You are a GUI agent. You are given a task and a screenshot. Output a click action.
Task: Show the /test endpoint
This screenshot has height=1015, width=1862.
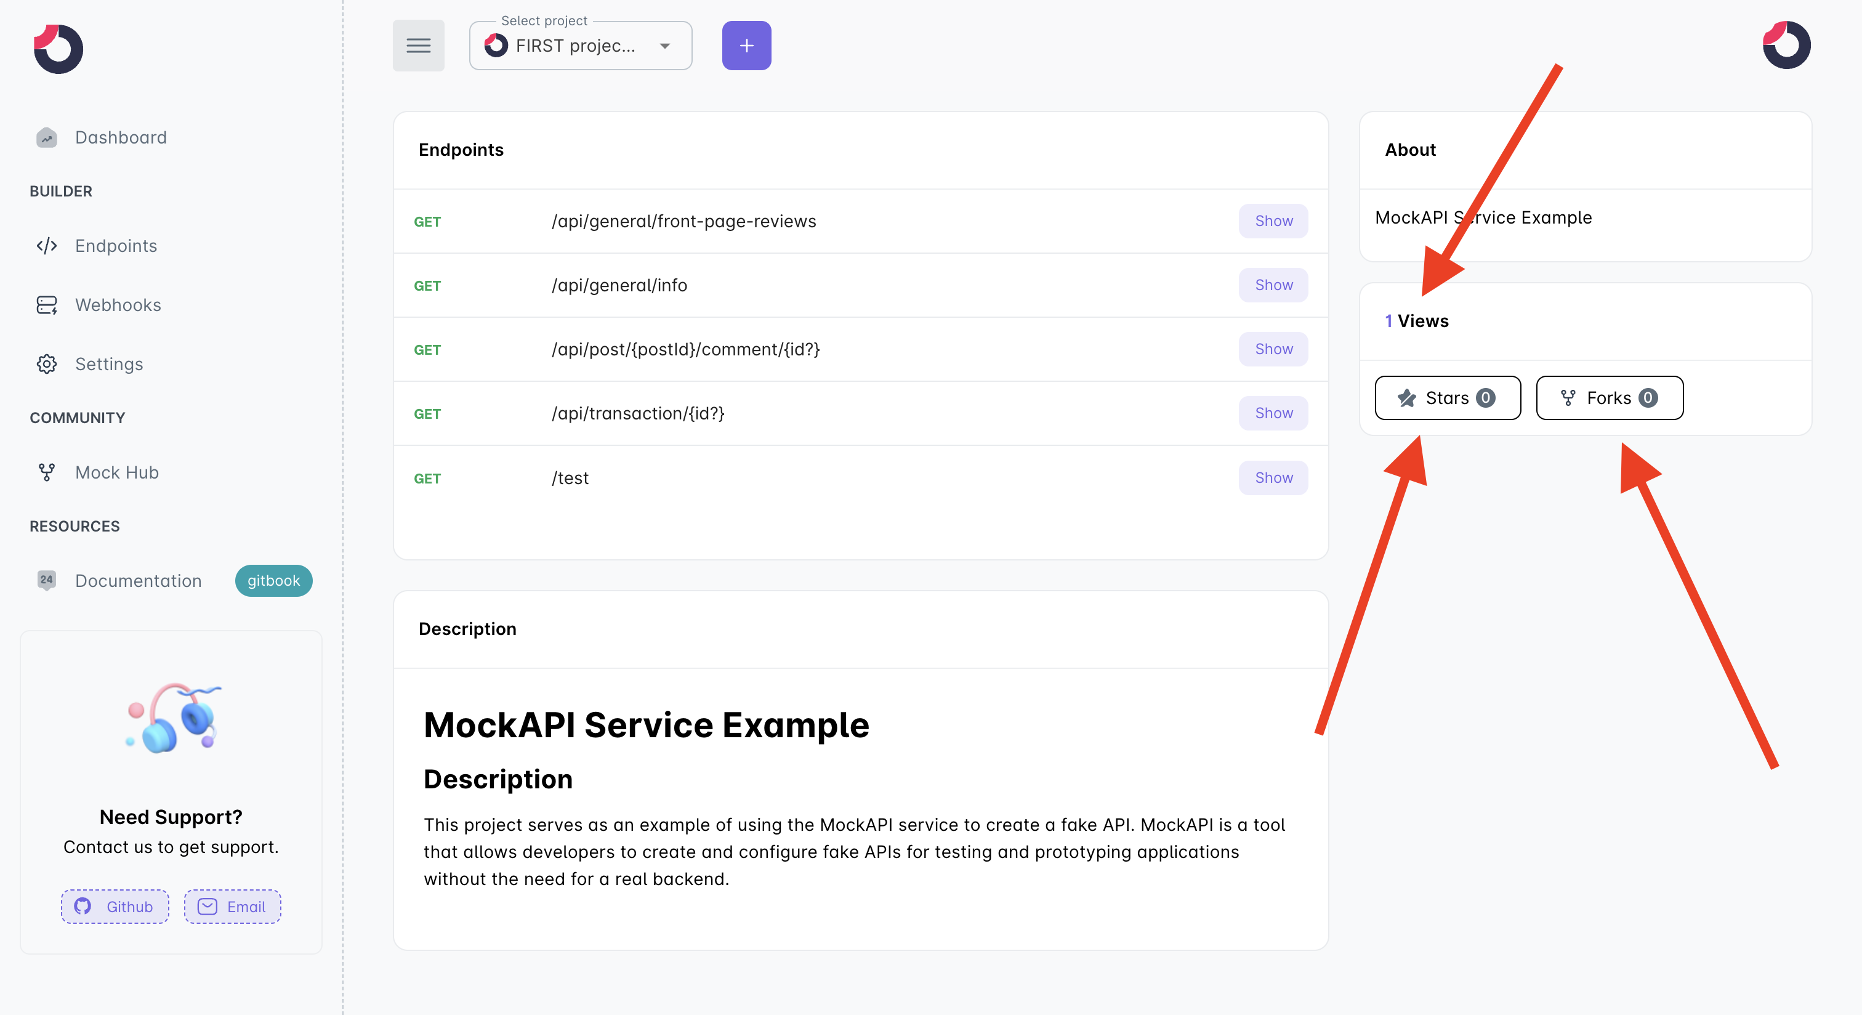(1273, 478)
